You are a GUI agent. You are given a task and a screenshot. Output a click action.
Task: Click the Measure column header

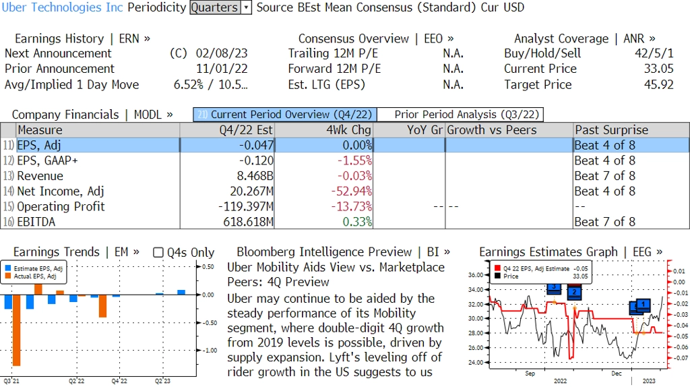tap(98, 130)
